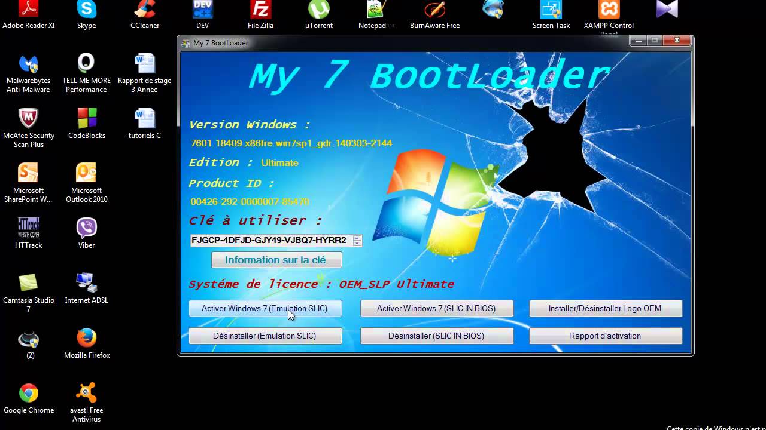Viewport: 766px width, 430px height.
Task: Click Désinstaller (Emulation SLIC) button
Action: coord(265,336)
